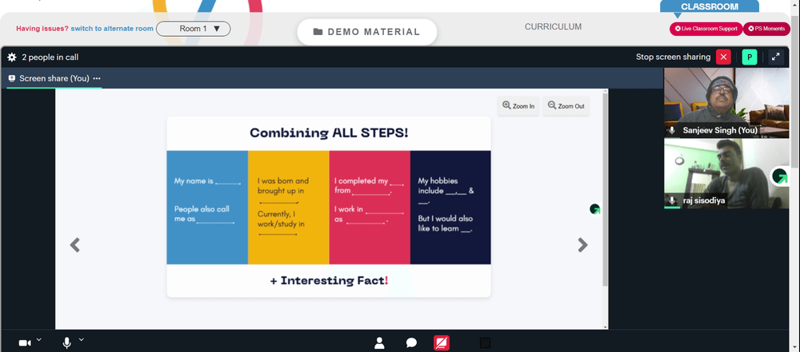Click microphone icon beside Sanjeev Singh name
Screen dimensions: 800x352
[x=673, y=130]
